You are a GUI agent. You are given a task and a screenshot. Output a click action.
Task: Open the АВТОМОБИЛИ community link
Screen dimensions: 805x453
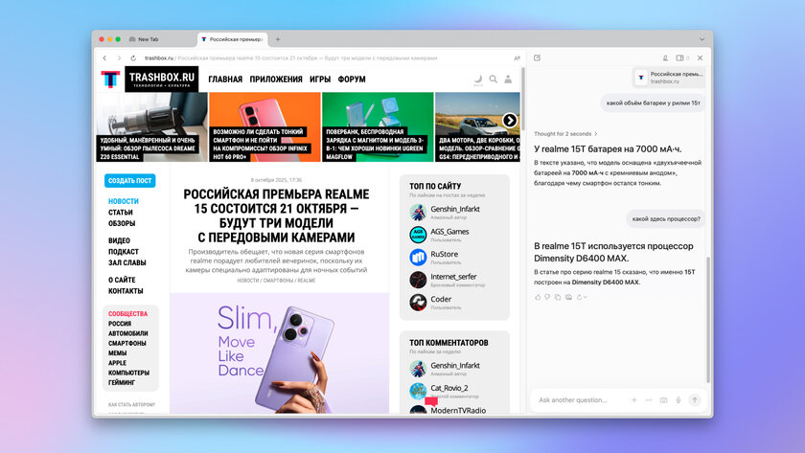click(127, 333)
